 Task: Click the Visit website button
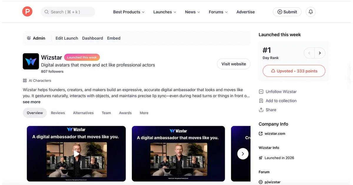[234, 64]
